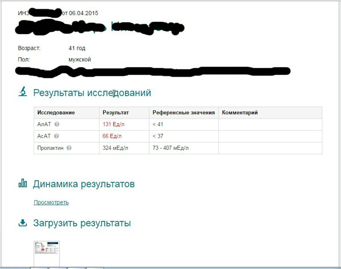This screenshot has height=269, width=341.
Task: Open the Просмотреть link
Action: point(51,202)
